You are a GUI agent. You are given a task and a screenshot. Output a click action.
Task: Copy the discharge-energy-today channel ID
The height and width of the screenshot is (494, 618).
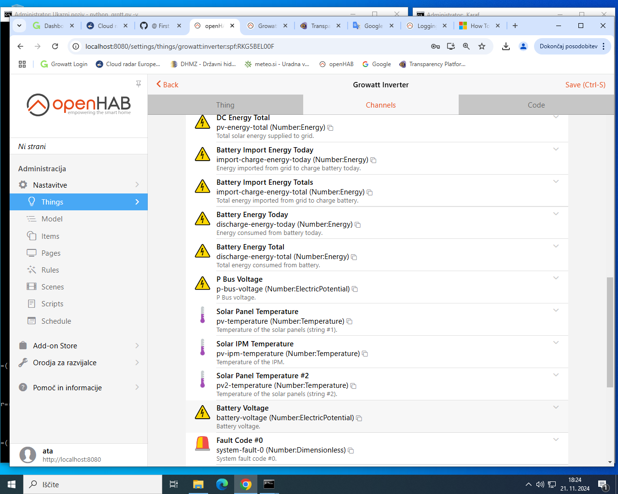point(358,225)
